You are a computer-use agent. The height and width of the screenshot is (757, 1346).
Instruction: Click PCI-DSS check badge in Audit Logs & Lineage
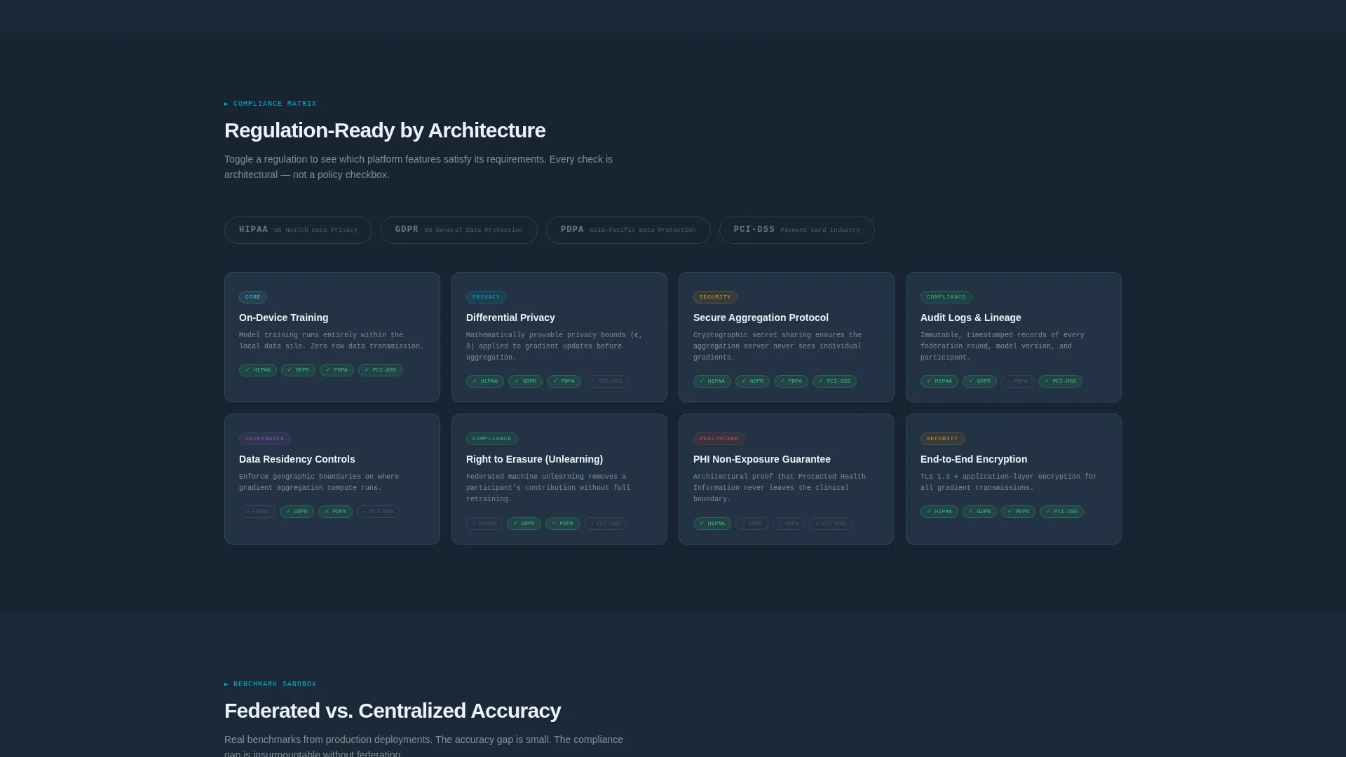tap(1060, 381)
